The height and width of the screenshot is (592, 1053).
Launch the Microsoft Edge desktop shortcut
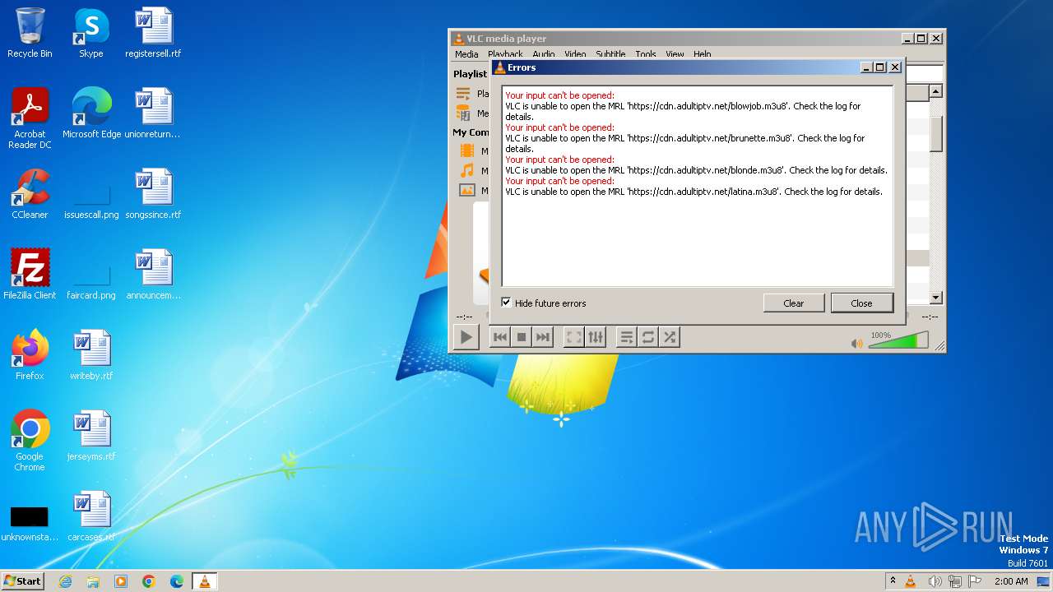click(x=91, y=113)
